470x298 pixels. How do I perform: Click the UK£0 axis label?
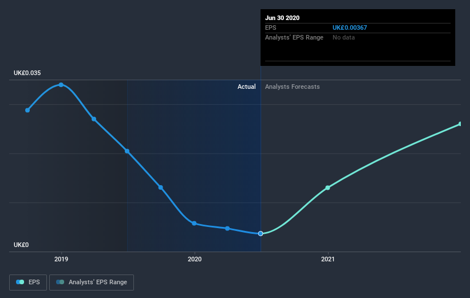(21, 245)
